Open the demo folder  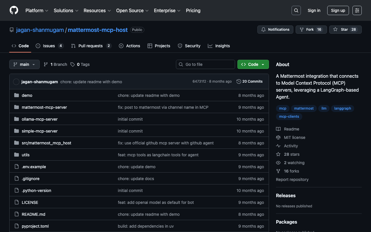[27, 95]
